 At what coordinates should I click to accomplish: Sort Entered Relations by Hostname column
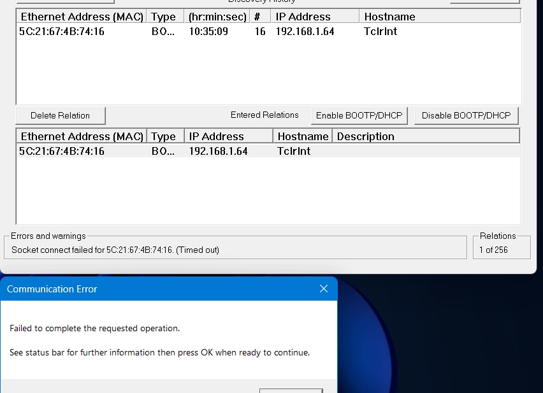(303, 136)
